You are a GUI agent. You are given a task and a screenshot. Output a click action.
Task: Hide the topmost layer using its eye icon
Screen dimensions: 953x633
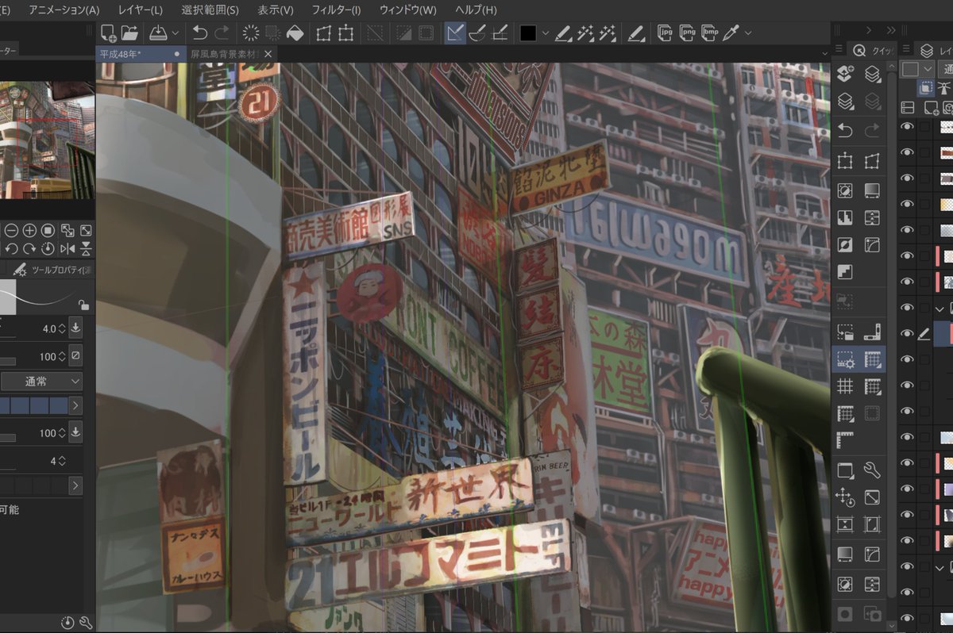(907, 126)
